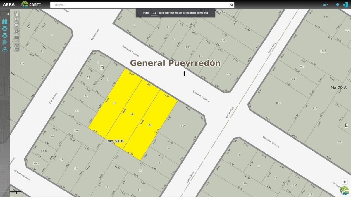Activate the zoom out magnifier tool
351x197 pixels.
coord(17,25)
